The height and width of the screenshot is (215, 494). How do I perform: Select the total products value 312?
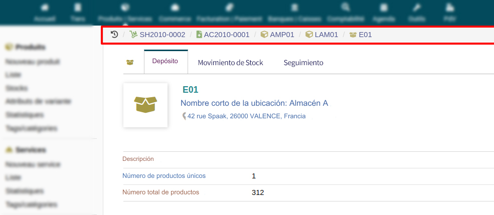258,192
